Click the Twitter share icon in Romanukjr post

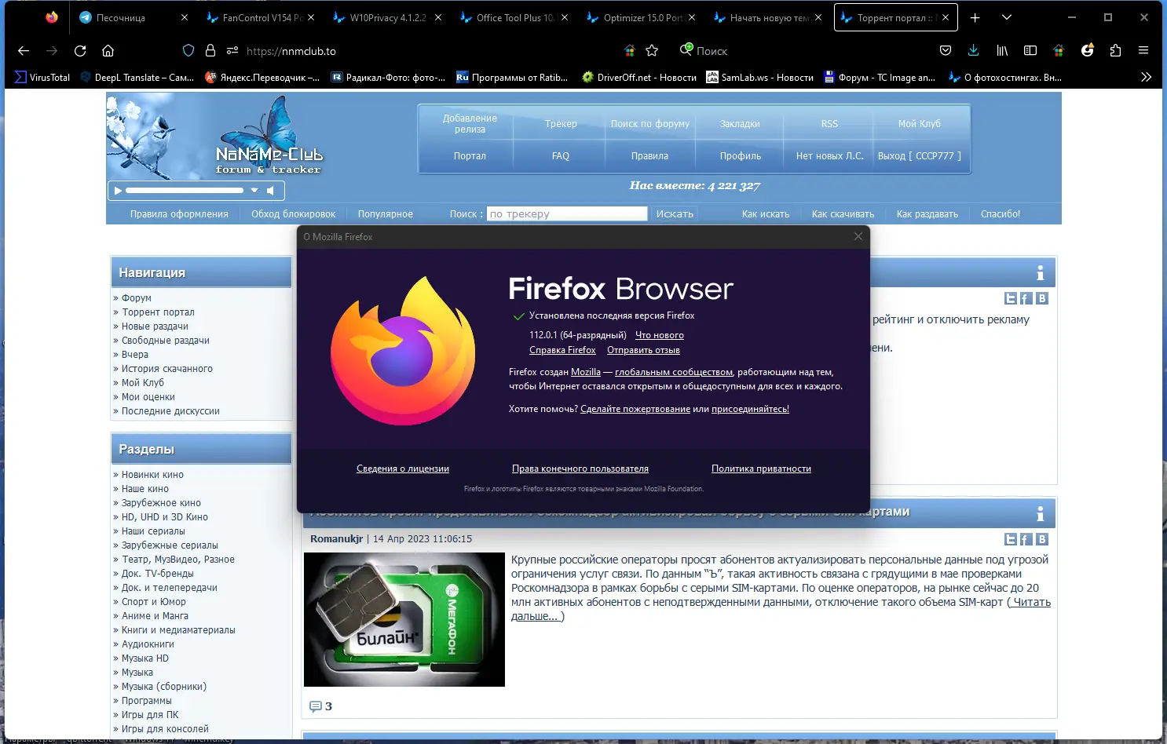pos(1011,539)
